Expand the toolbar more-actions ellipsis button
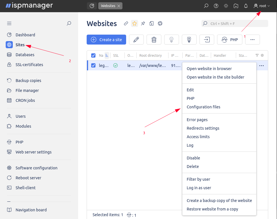Image resolution: width=277 pixels, height=219 pixels. pos(252,40)
